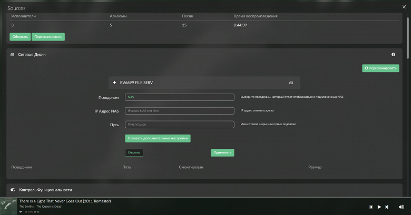Close the Sources dialog with the X
The image size is (411, 215).
tap(404, 7)
